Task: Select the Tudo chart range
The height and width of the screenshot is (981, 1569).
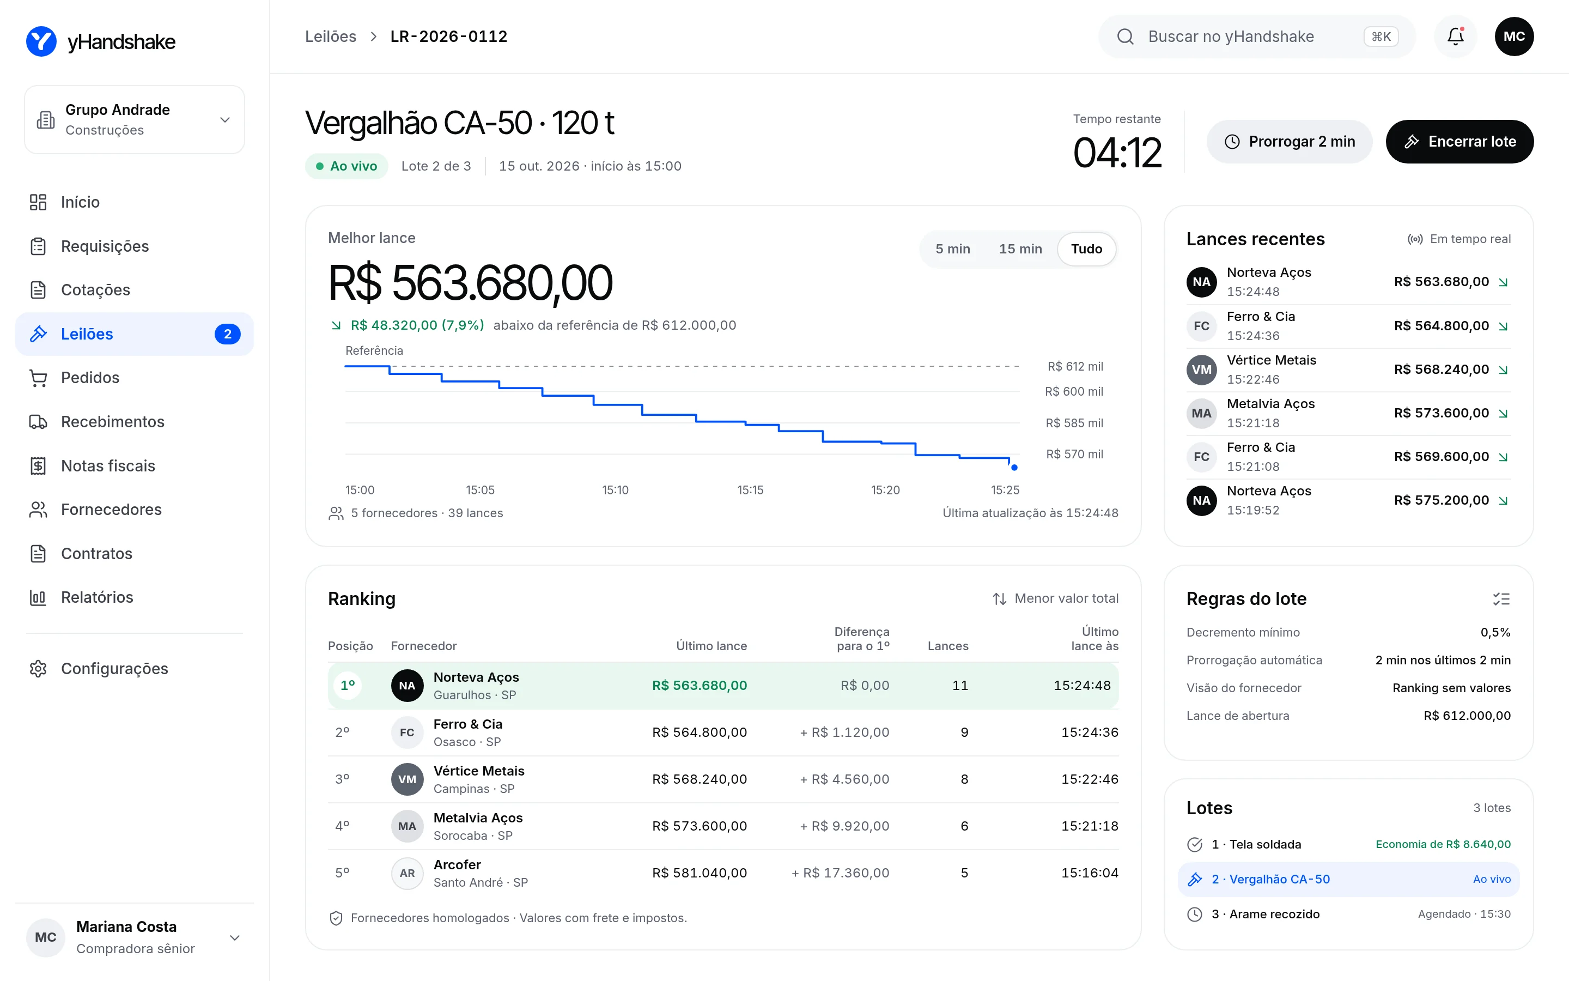Action: pyautogui.click(x=1087, y=249)
